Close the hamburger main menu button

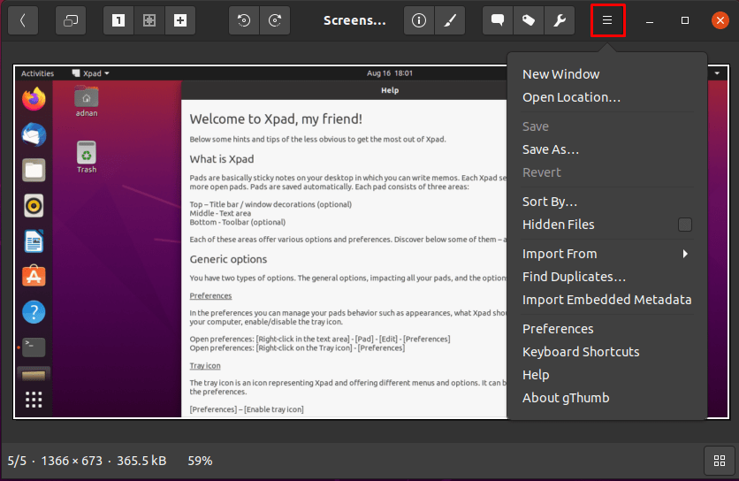[x=607, y=20]
